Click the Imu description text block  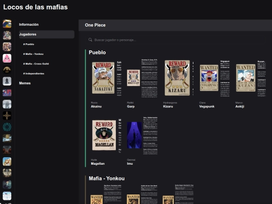coord(150,135)
